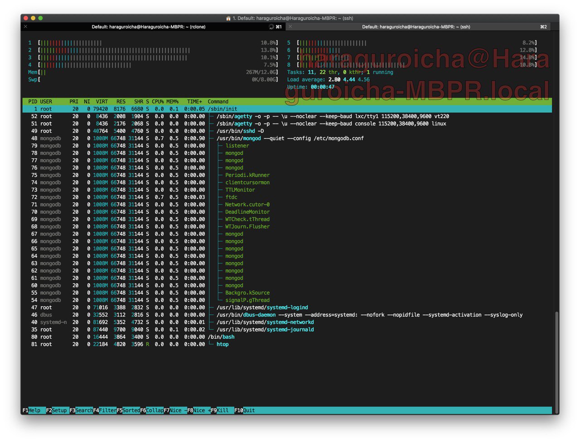Select the agetty console process row
This screenshot has height=442, width=580.
[x=287, y=124]
